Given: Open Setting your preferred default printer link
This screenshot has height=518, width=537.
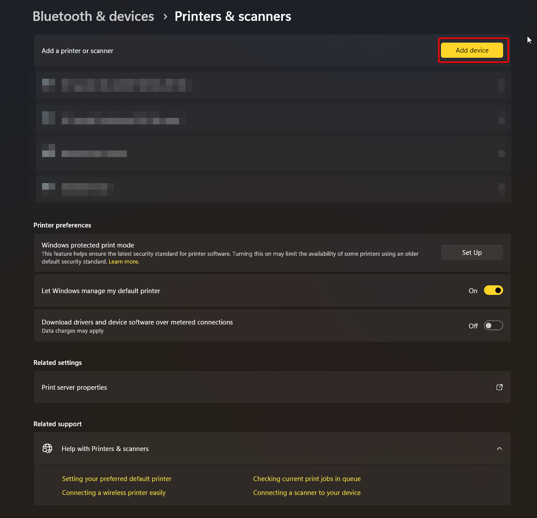Looking at the screenshot, I should pos(116,479).
